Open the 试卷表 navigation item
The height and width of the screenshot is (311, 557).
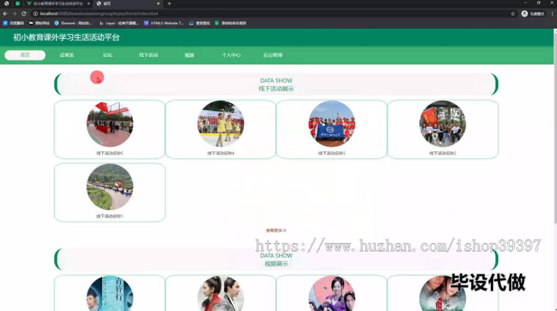[x=67, y=55]
